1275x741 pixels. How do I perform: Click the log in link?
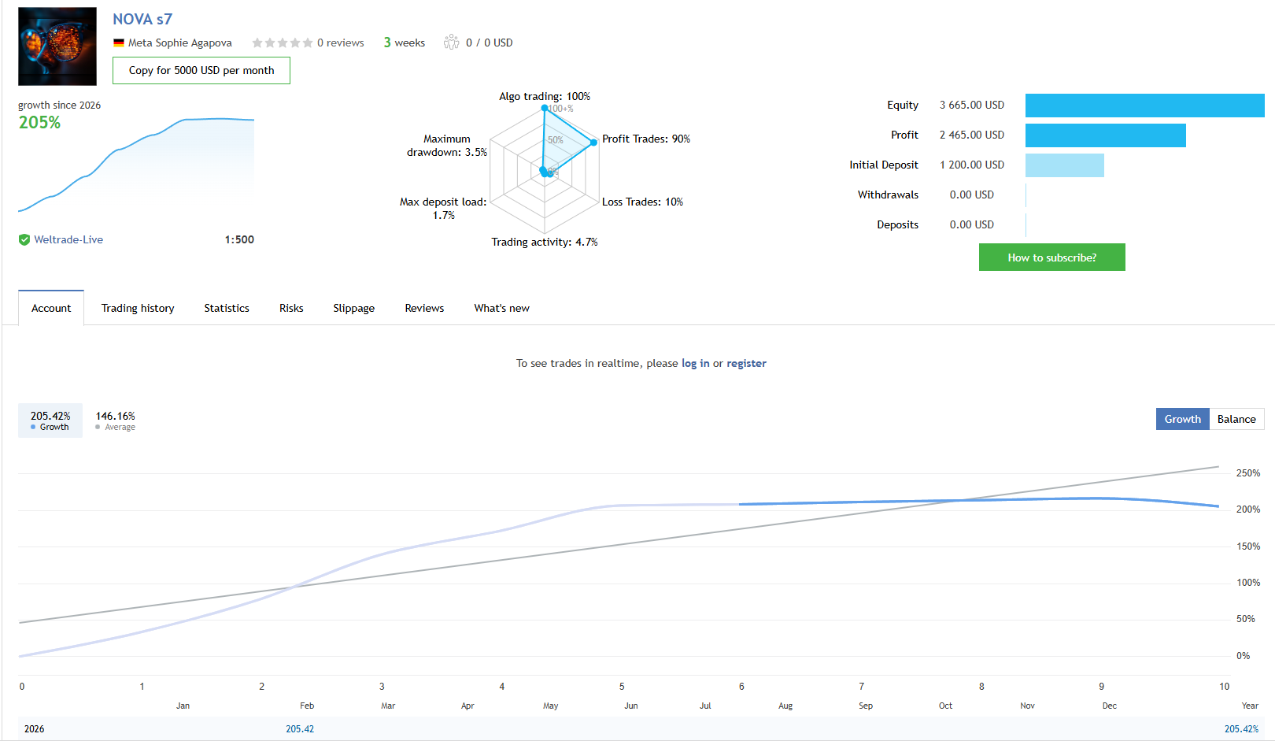click(x=695, y=363)
